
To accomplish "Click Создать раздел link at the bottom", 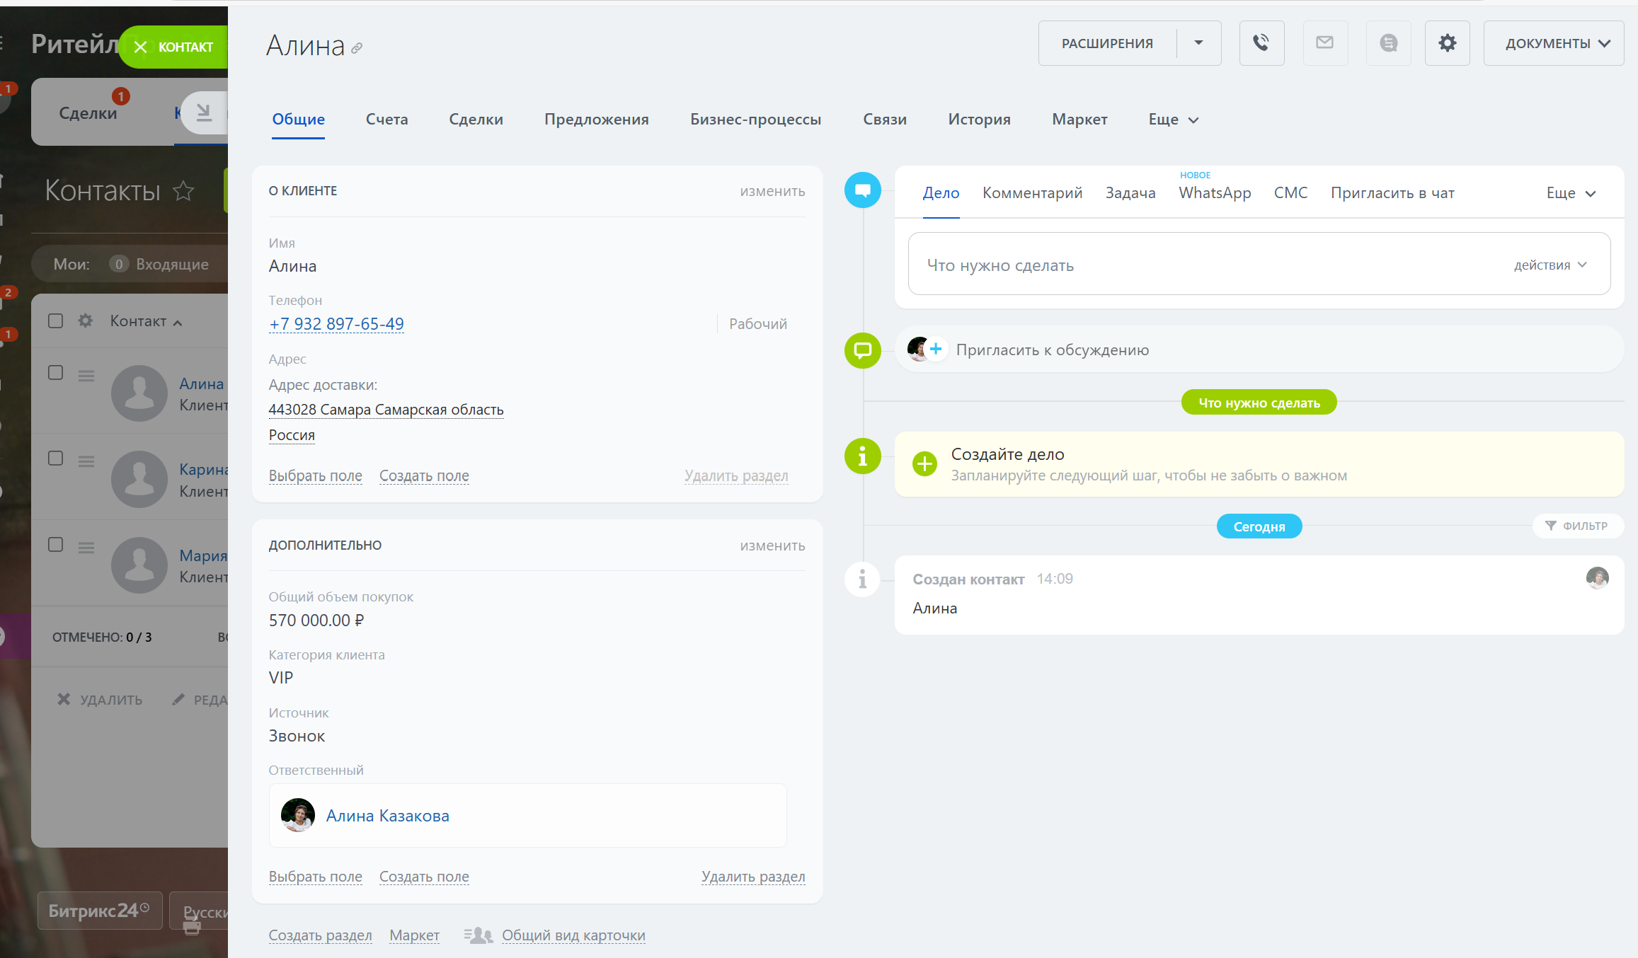I will 320,935.
